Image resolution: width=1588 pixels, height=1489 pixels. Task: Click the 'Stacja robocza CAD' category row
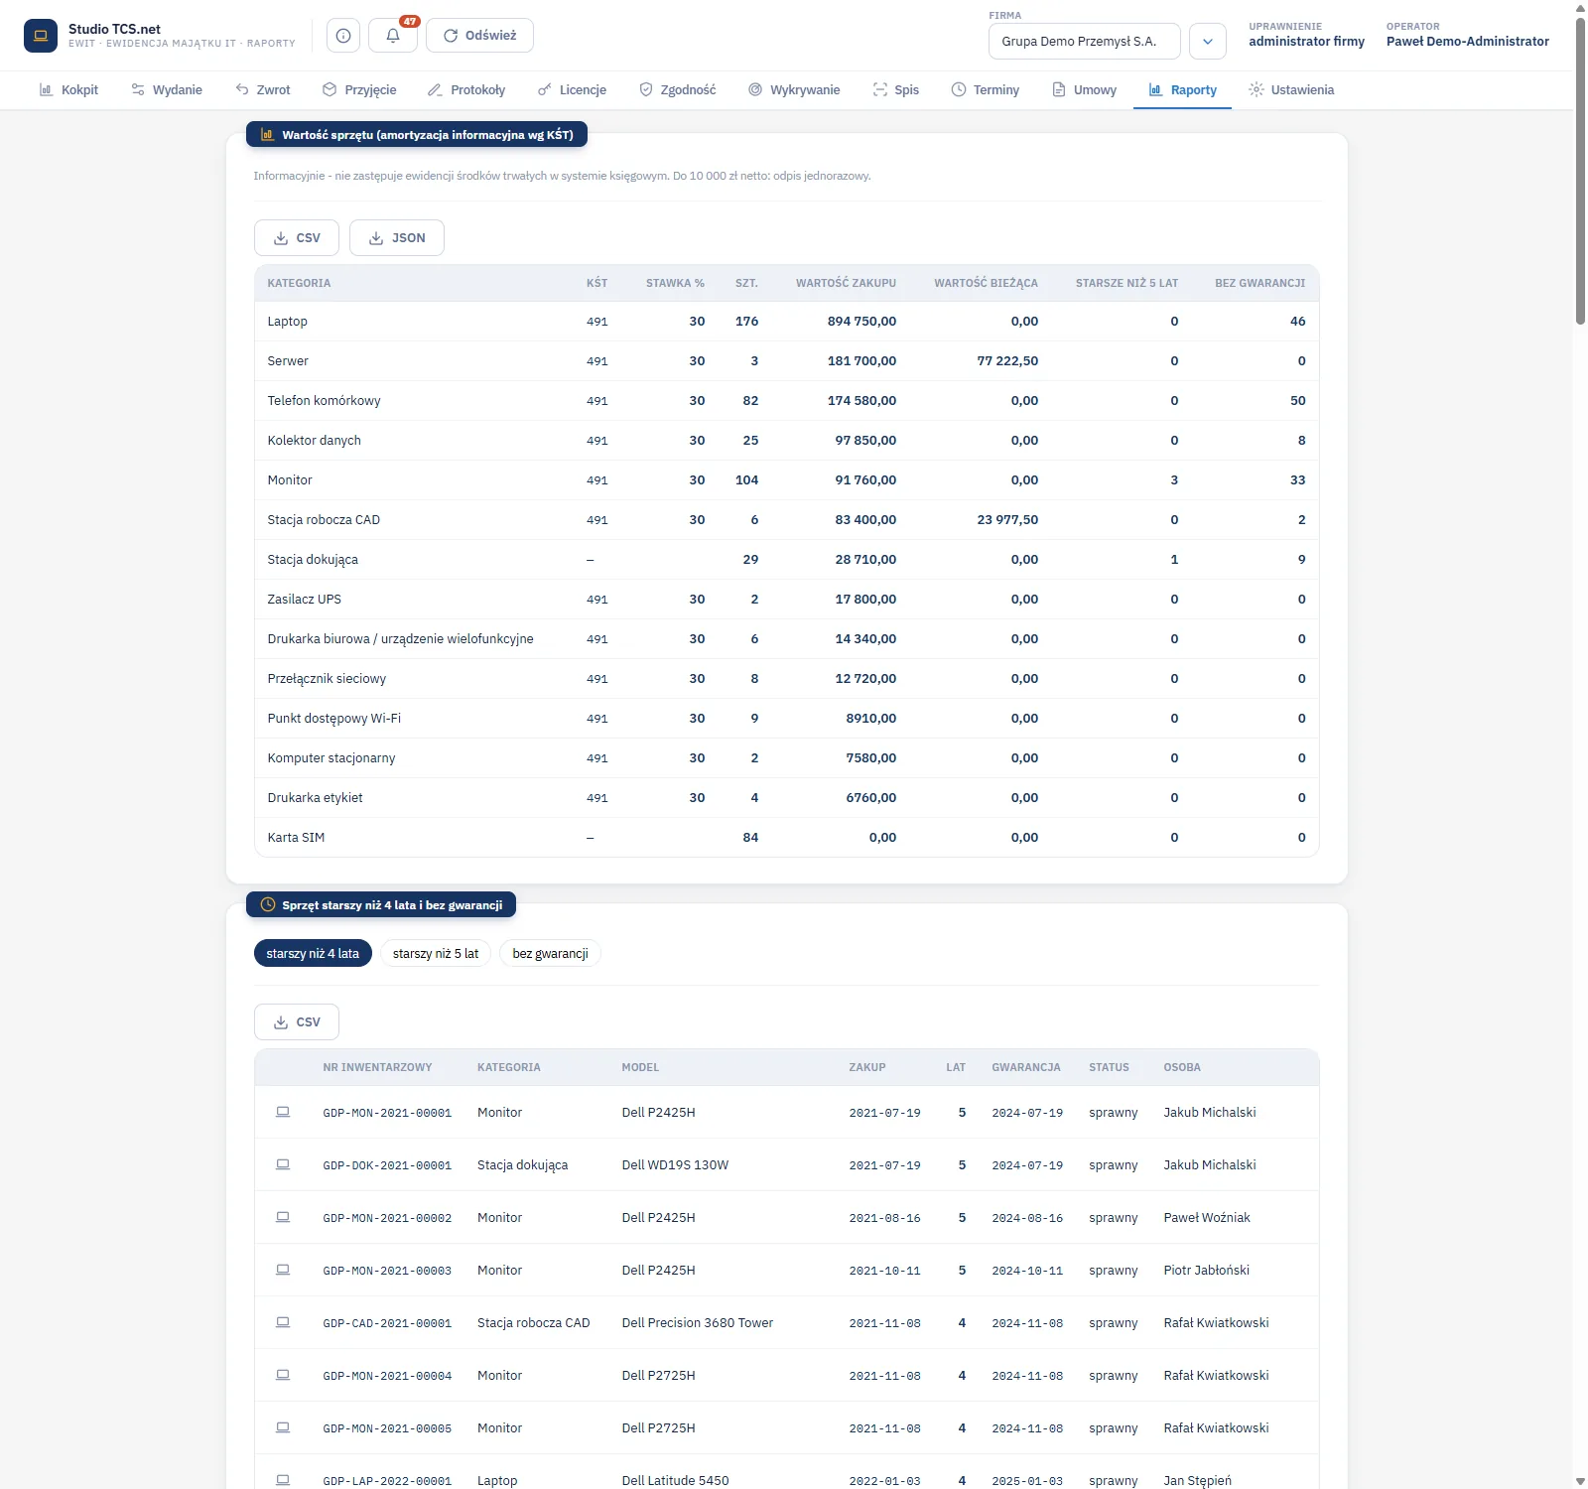[x=787, y=520]
